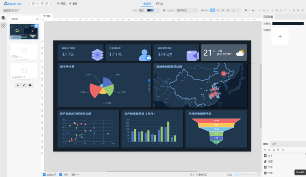
Task: Toggle the 自动对齐 auto-align checkbox
Action: [44, 175]
